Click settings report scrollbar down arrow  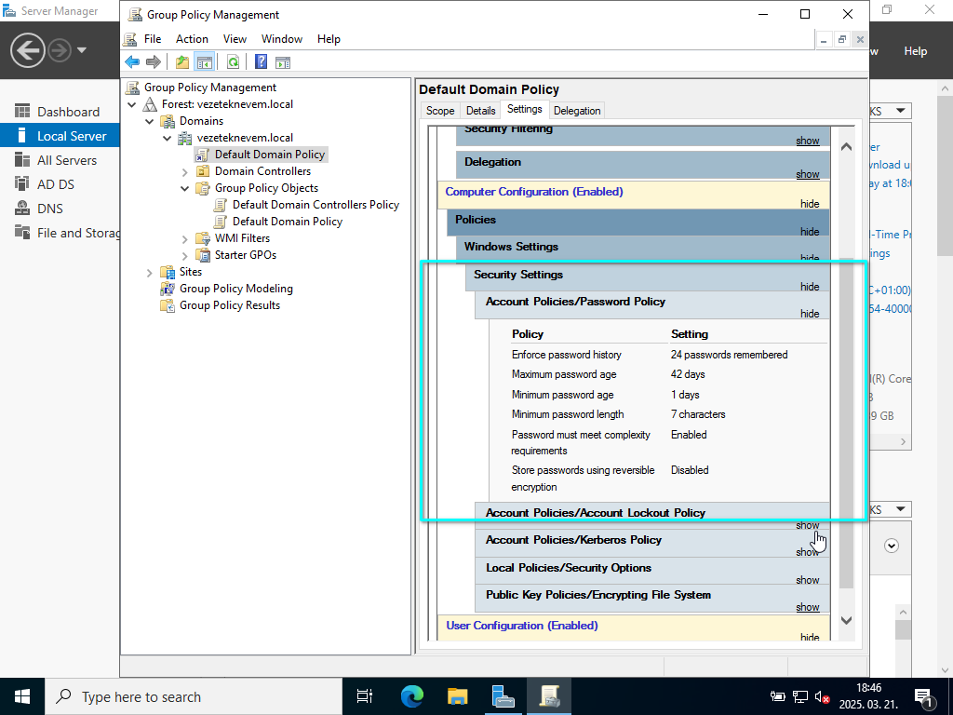coord(846,620)
